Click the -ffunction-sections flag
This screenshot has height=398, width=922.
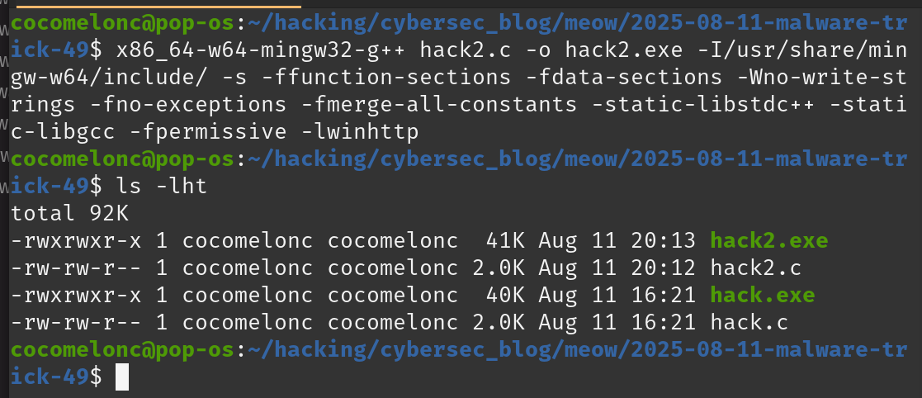pyautogui.click(x=385, y=78)
